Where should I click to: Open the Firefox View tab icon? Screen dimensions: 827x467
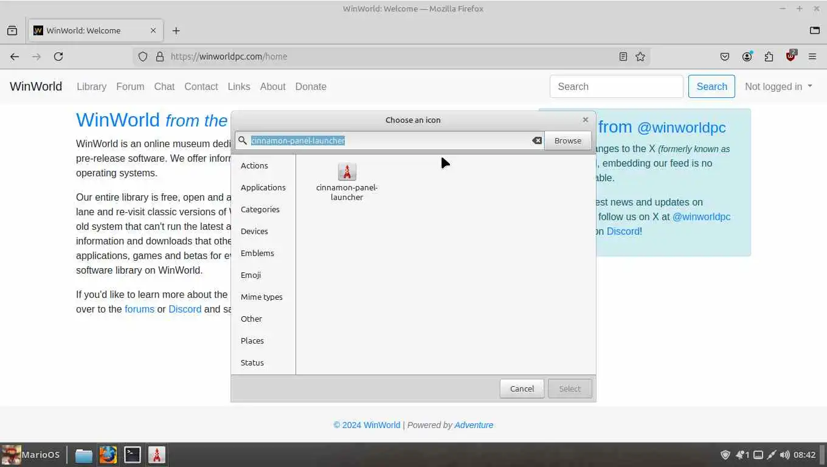[x=12, y=30]
